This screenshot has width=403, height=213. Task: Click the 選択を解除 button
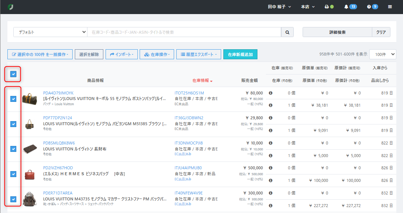tap(89, 54)
